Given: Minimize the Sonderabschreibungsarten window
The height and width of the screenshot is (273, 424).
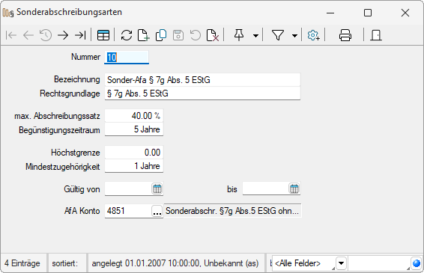Looking at the screenshot, I should (330, 13).
